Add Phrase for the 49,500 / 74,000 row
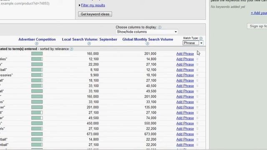The image size is (267, 150). pos(185,118)
